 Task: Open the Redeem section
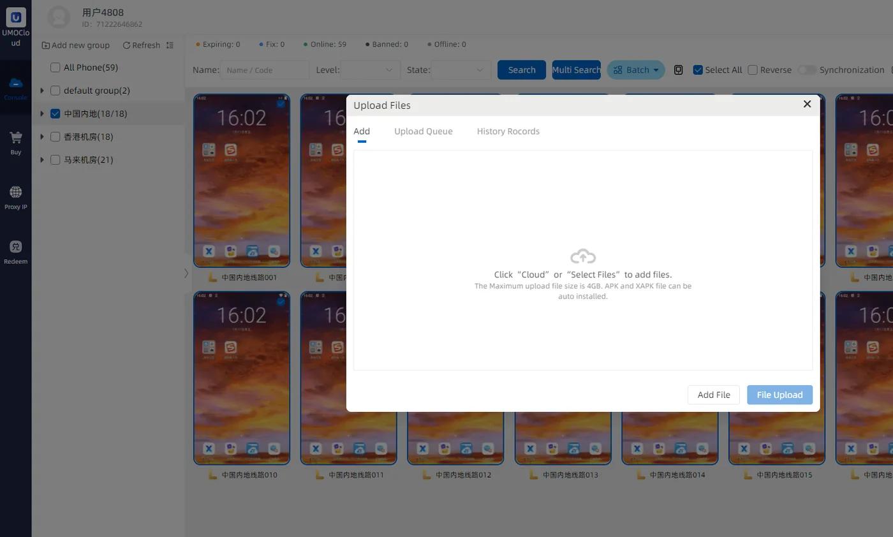(x=15, y=253)
